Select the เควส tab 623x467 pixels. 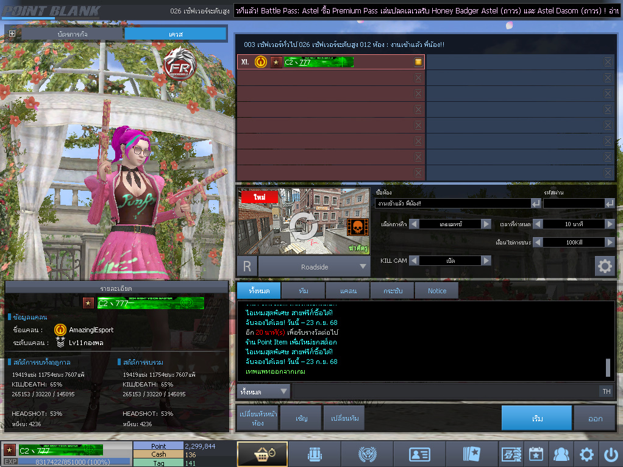pyautogui.click(x=176, y=34)
